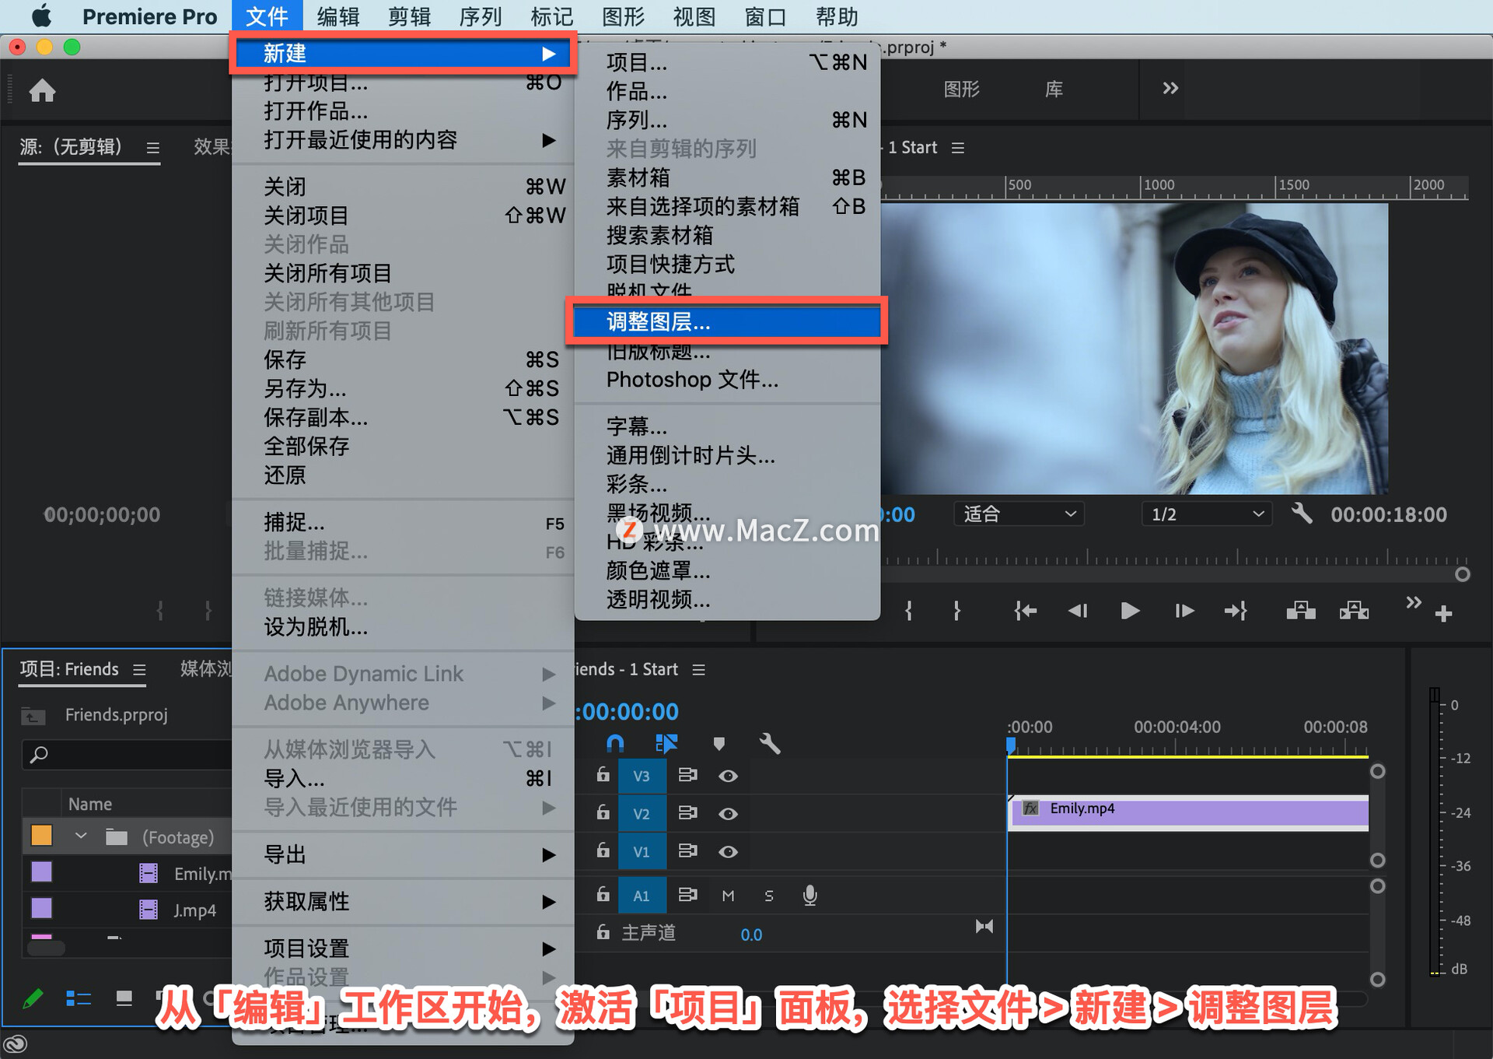Screen dimensions: 1493x1059
Task: Hide the V2 track output with the eye icon
Action: point(729,812)
